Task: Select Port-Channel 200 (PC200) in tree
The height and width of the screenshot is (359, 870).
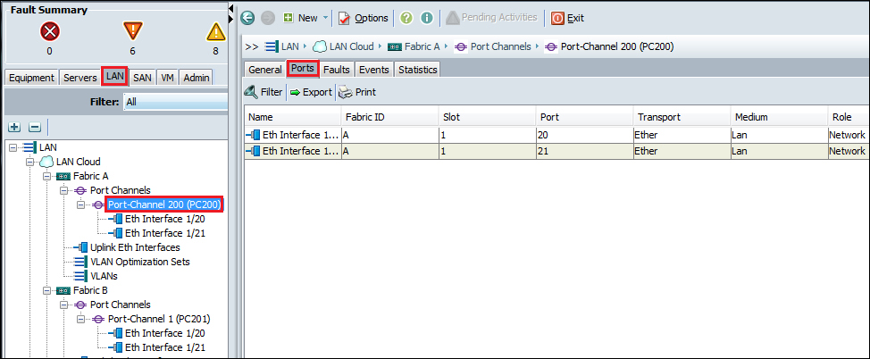Action: tap(164, 205)
